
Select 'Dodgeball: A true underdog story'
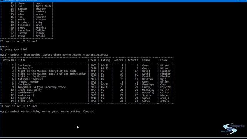pyautogui.click(x=42, y=87)
